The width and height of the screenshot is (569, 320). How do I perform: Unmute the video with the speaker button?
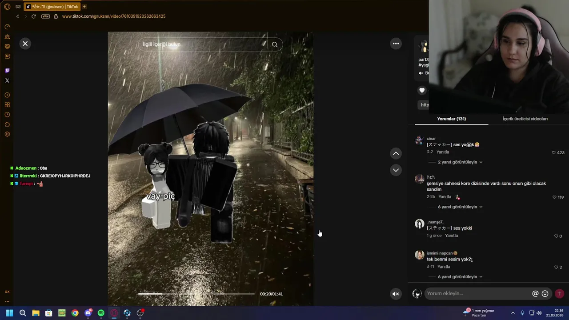pos(396,294)
